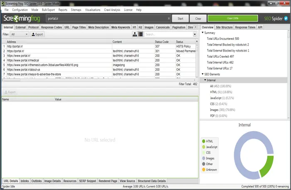Switch to tree view icon
The image size is (291, 190).
(x=135, y=34)
